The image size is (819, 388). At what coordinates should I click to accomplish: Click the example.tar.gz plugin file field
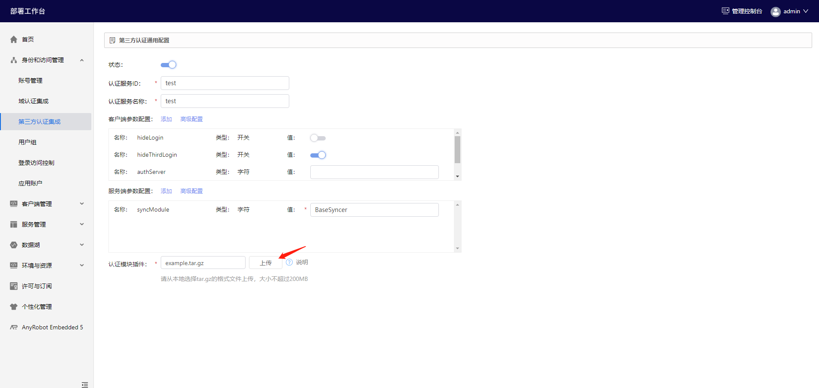click(203, 263)
